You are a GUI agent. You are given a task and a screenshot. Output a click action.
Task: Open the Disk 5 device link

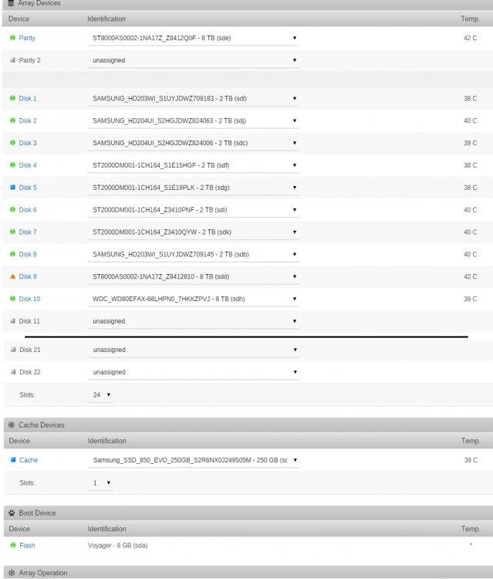[28, 188]
